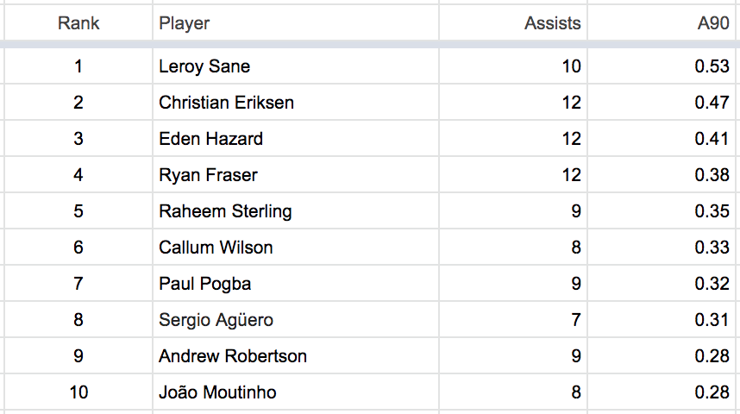The height and width of the screenshot is (414, 740).
Task: Select the Christian Eriksen cell
Action: [x=226, y=103]
